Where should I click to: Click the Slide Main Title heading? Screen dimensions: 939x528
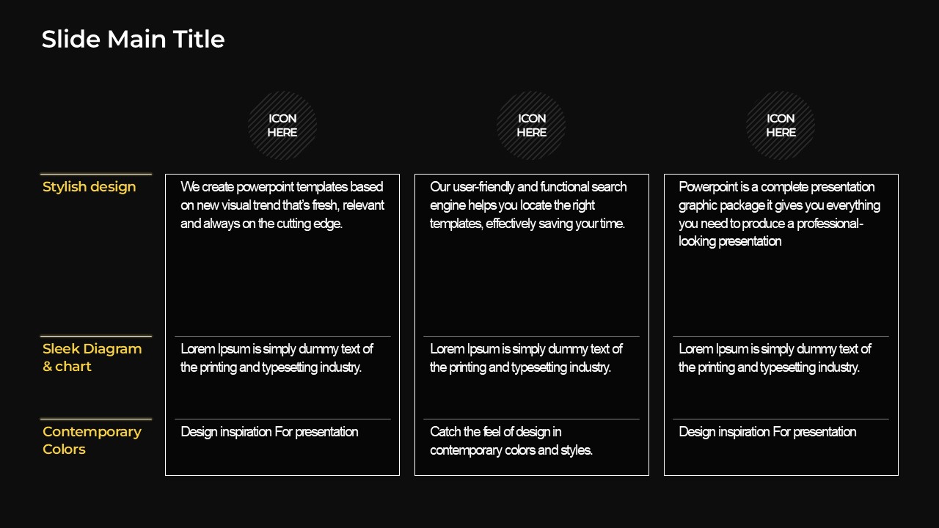coord(133,39)
